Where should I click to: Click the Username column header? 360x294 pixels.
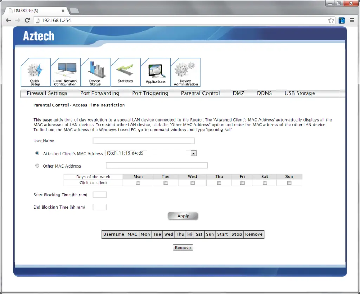pyautogui.click(x=114, y=234)
